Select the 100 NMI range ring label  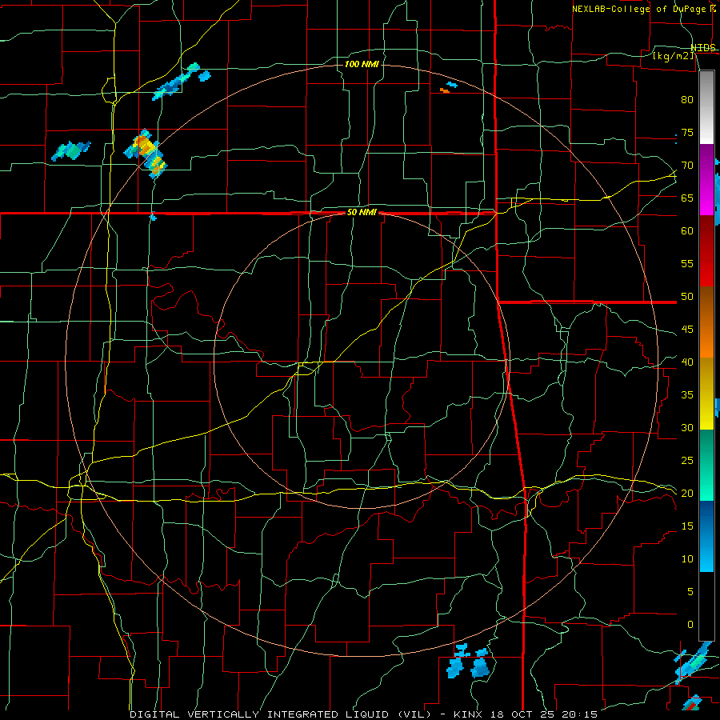(362, 64)
